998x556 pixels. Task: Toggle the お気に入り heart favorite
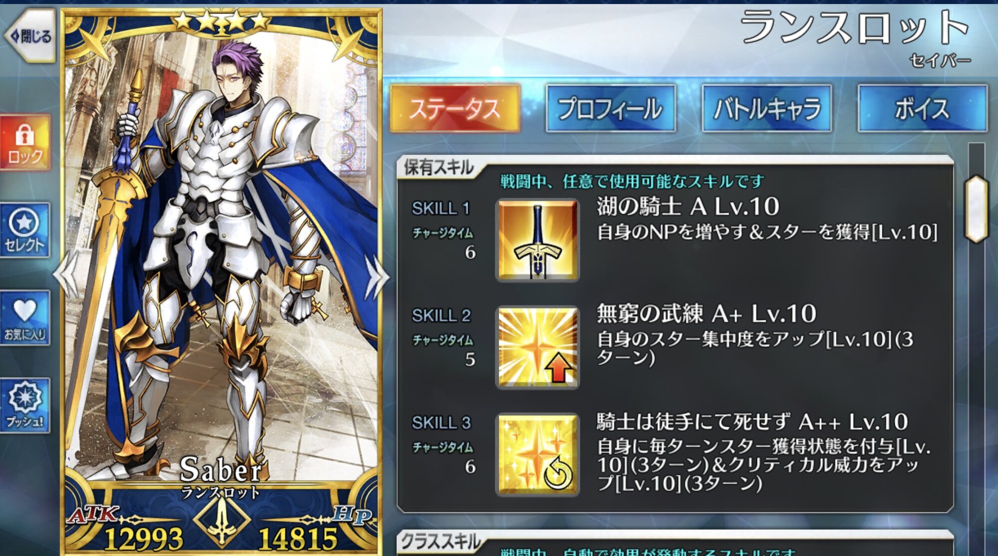[25, 318]
